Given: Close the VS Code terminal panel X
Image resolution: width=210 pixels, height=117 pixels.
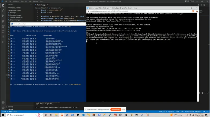Looking at the screenshot, I should (x=208, y=93).
